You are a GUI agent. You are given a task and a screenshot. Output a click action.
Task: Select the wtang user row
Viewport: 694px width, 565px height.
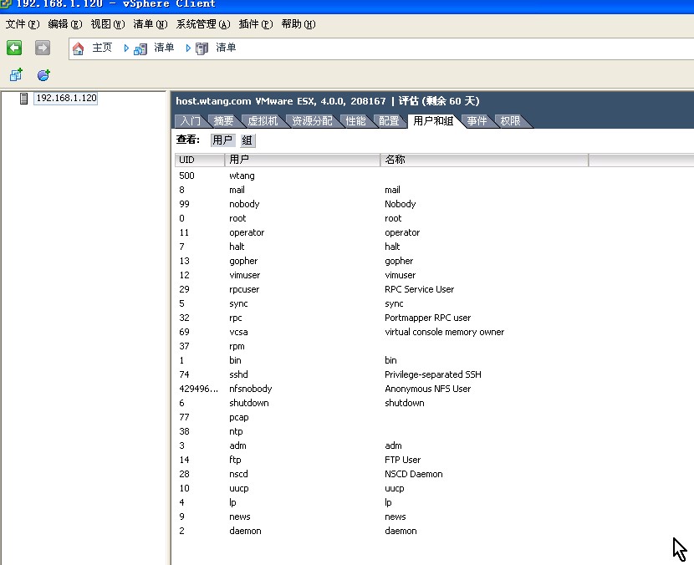[x=434, y=176]
